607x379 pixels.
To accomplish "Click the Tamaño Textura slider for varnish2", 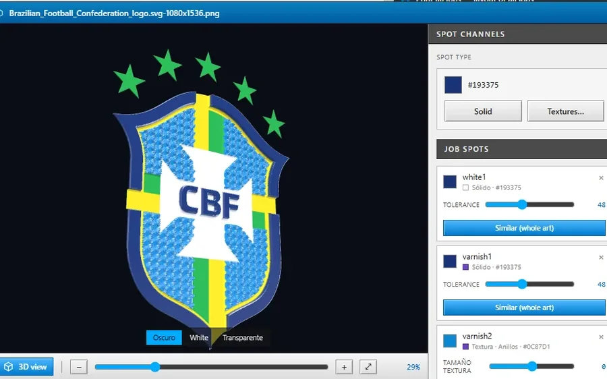I will coord(531,366).
